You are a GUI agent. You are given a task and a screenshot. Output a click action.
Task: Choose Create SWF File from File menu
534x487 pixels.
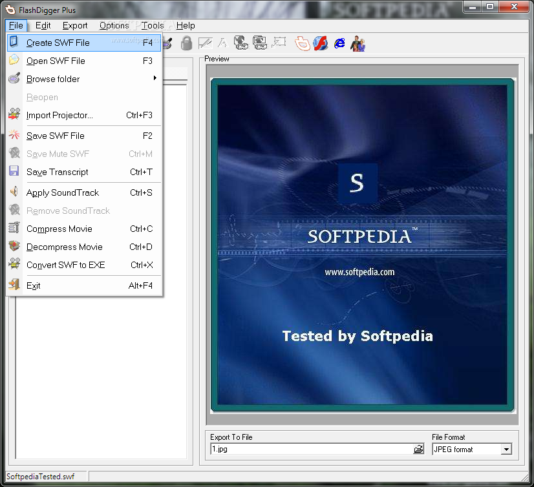pyautogui.click(x=84, y=43)
